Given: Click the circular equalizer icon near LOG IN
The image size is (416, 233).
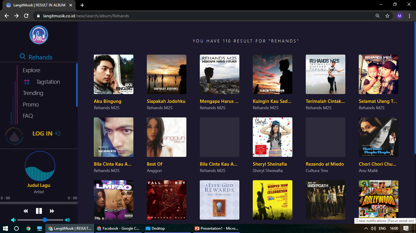Looking at the screenshot, I should [14, 136].
